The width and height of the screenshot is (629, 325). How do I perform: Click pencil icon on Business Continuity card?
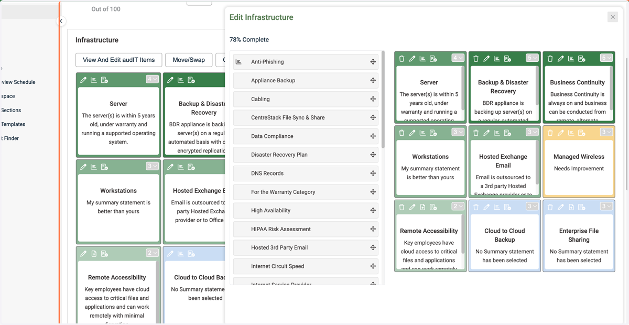point(560,59)
